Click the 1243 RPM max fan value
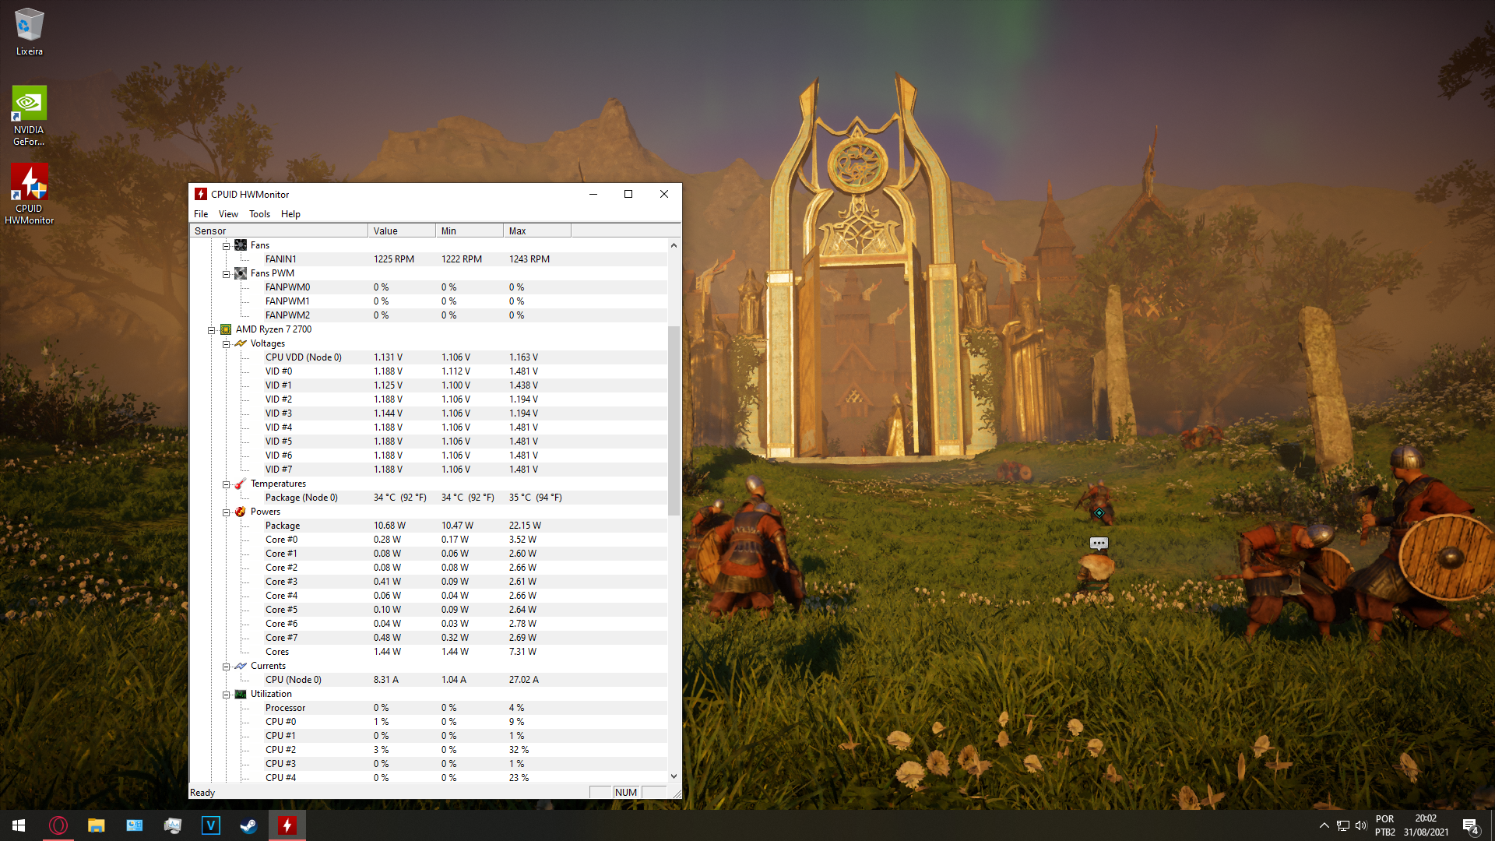 click(529, 259)
